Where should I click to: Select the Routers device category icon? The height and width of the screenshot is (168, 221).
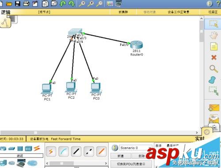[3, 149]
